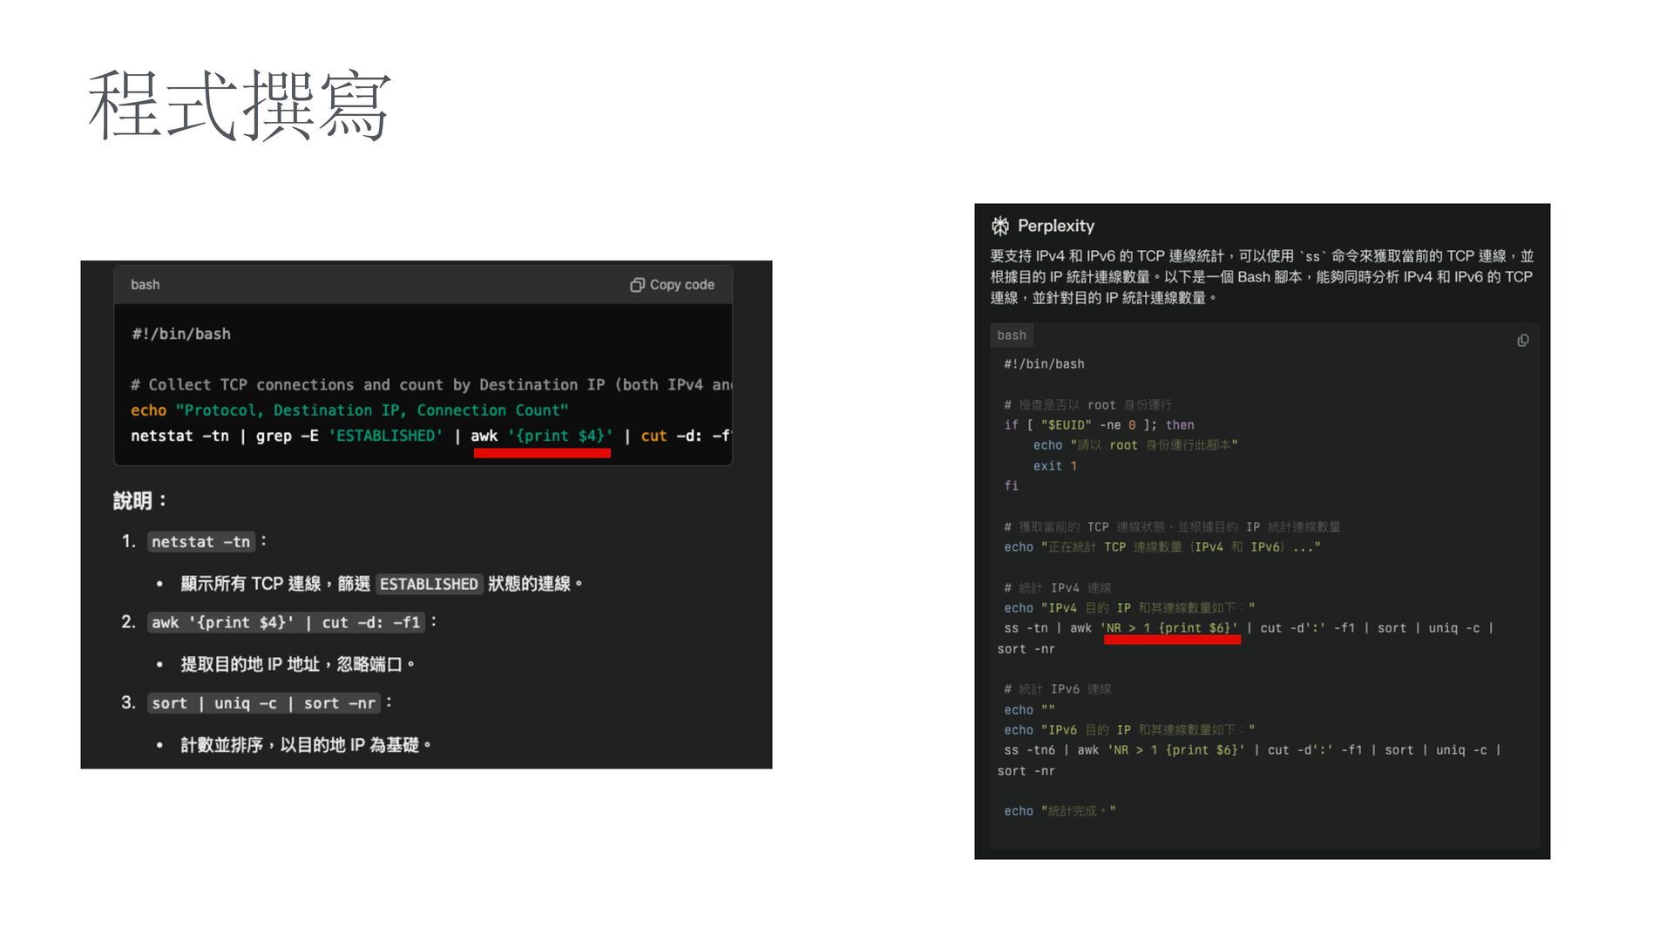Click the Copy code clipboard icon
Screen dimensions: 1673x941
click(637, 285)
